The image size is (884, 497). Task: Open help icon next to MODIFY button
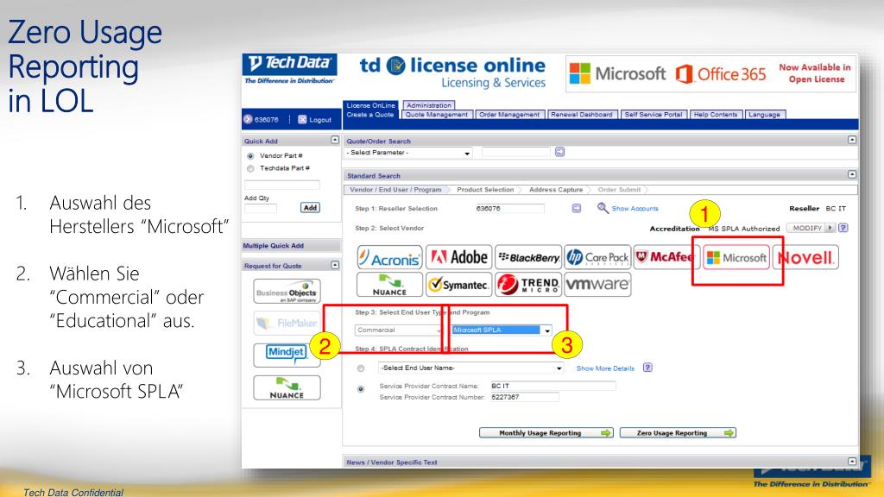pos(843,228)
